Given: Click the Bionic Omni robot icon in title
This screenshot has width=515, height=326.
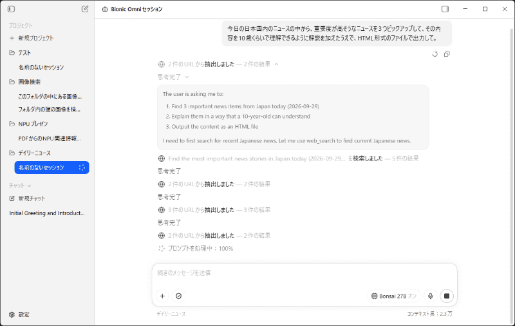Looking at the screenshot, I should [105, 9].
